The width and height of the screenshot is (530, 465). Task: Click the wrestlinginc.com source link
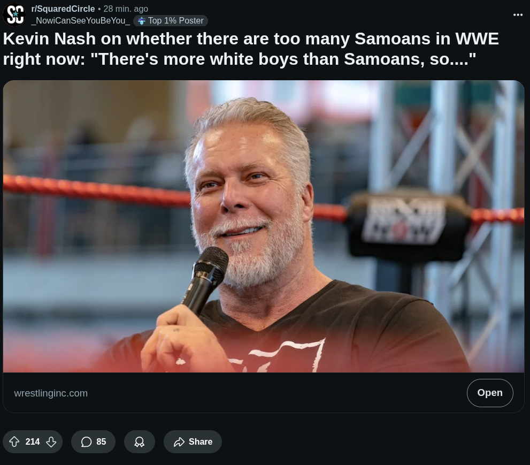(x=51, y=393)
